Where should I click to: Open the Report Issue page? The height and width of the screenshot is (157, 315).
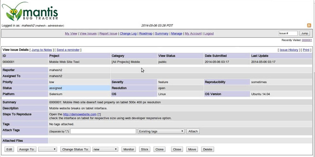point(108,33)
